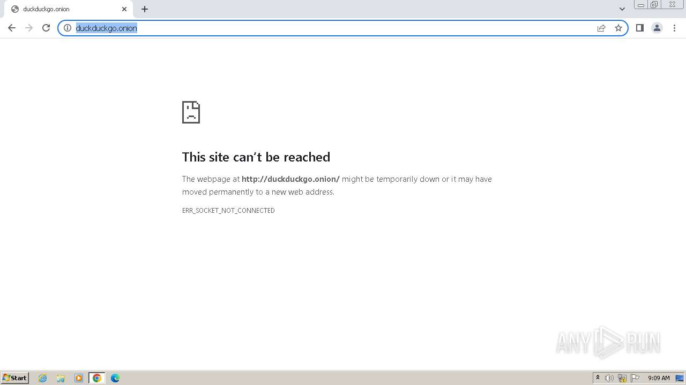
Task: Open the Windows Start menu
Action: coord(15,378)
